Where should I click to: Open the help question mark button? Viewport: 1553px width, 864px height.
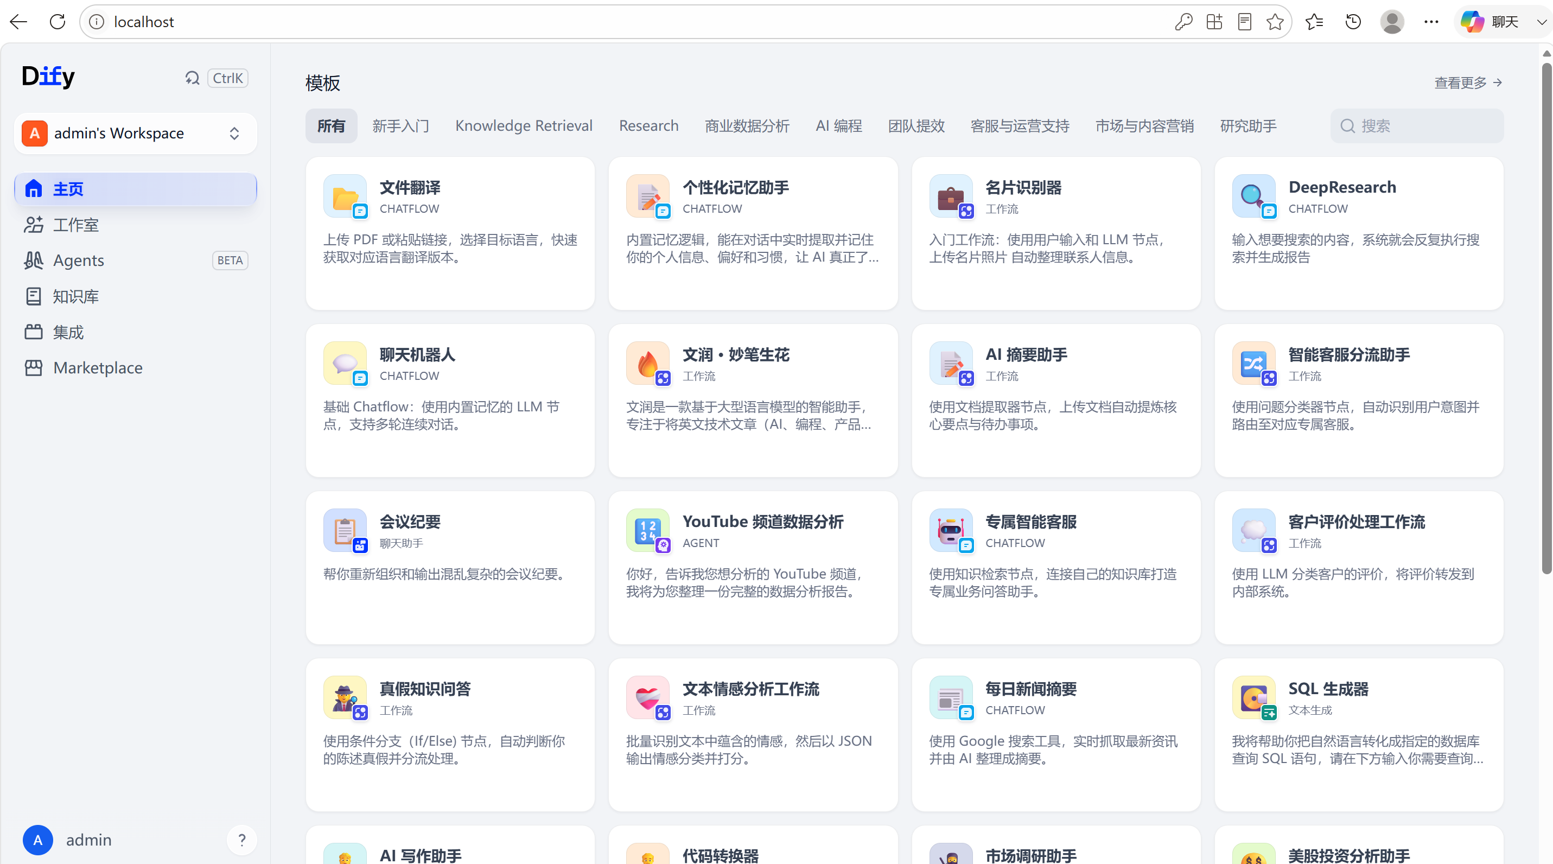click(242, 839)
